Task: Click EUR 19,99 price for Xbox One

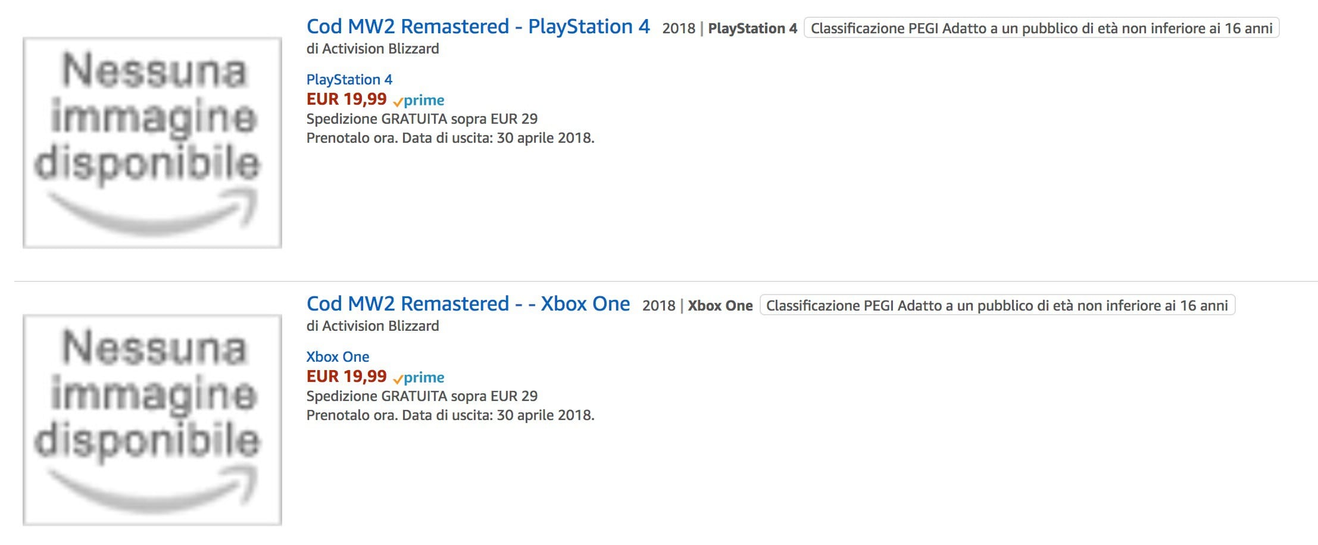Action: 346,377
